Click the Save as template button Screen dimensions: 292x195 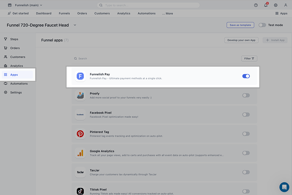240,25
